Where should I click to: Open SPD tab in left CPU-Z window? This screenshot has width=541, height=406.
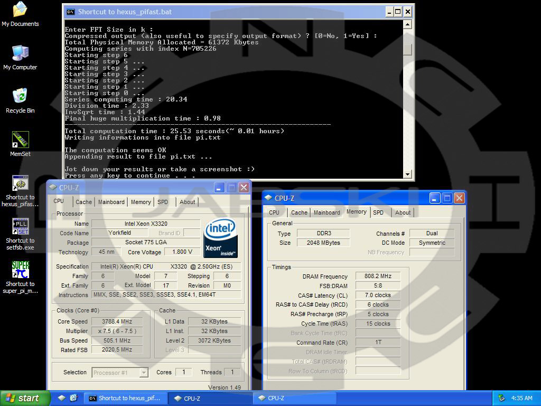click(163, 202)
